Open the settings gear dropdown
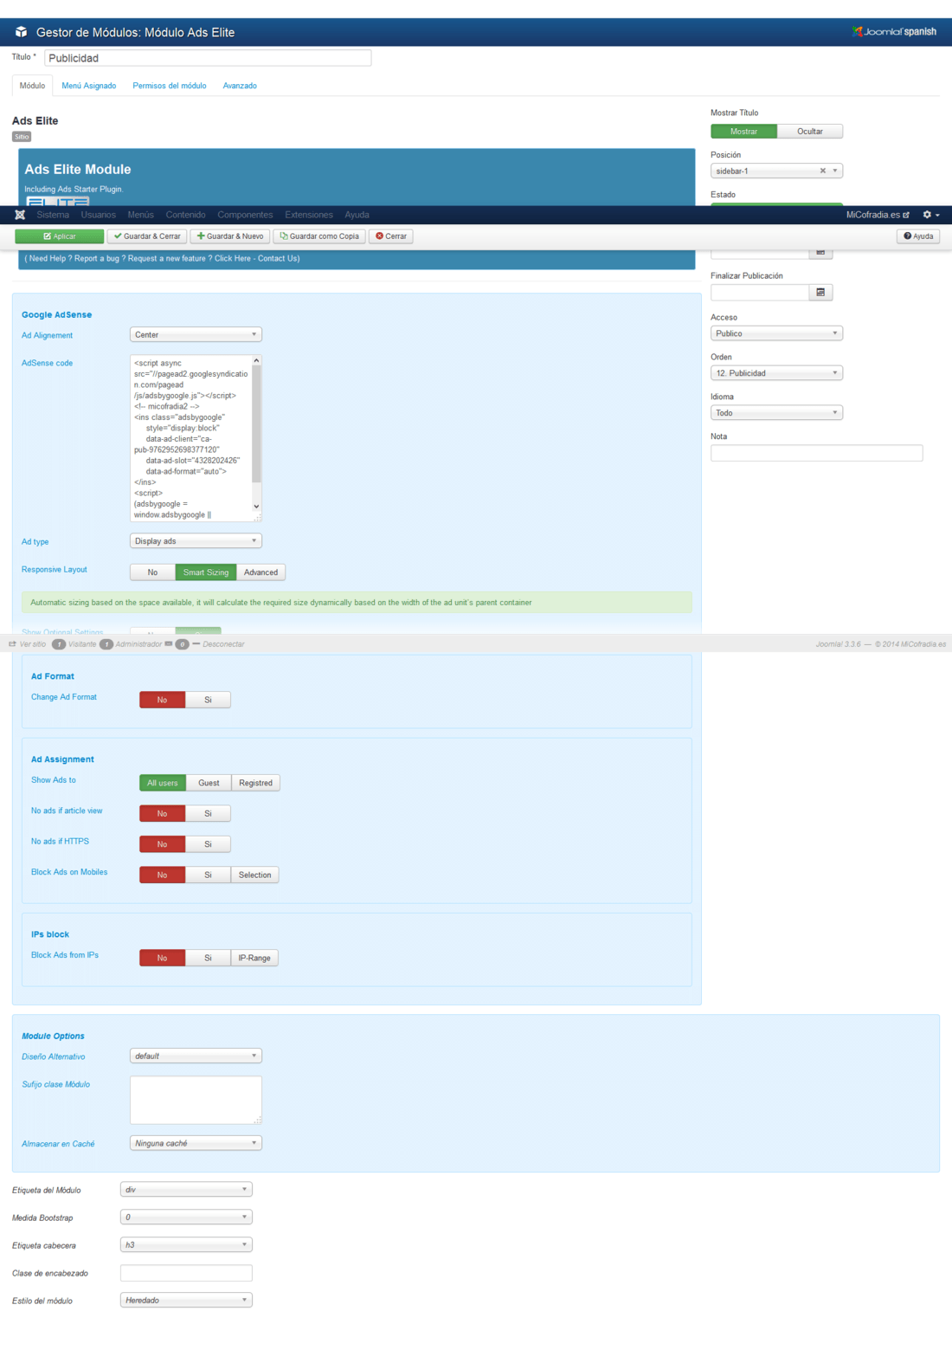Viewport: 952px width, 1350px height. click(931, 215)
